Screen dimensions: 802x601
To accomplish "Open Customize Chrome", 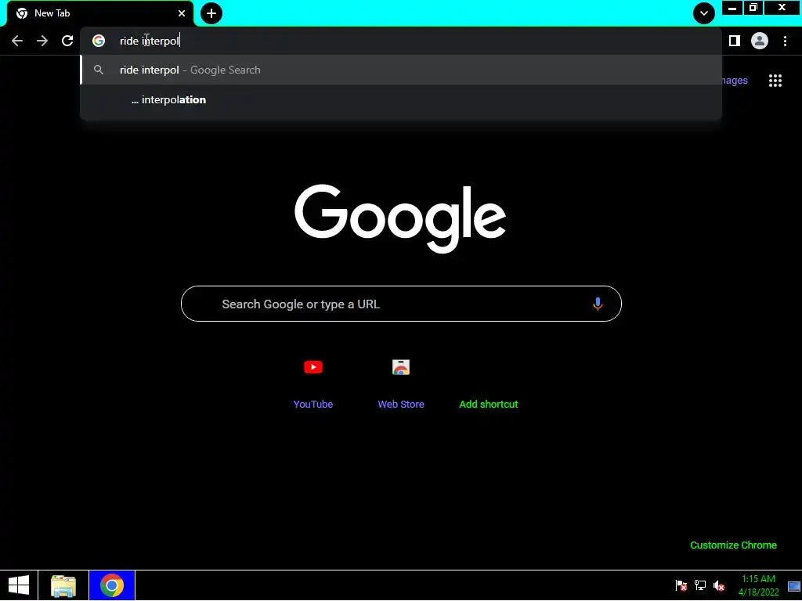I will click(733, 545).
